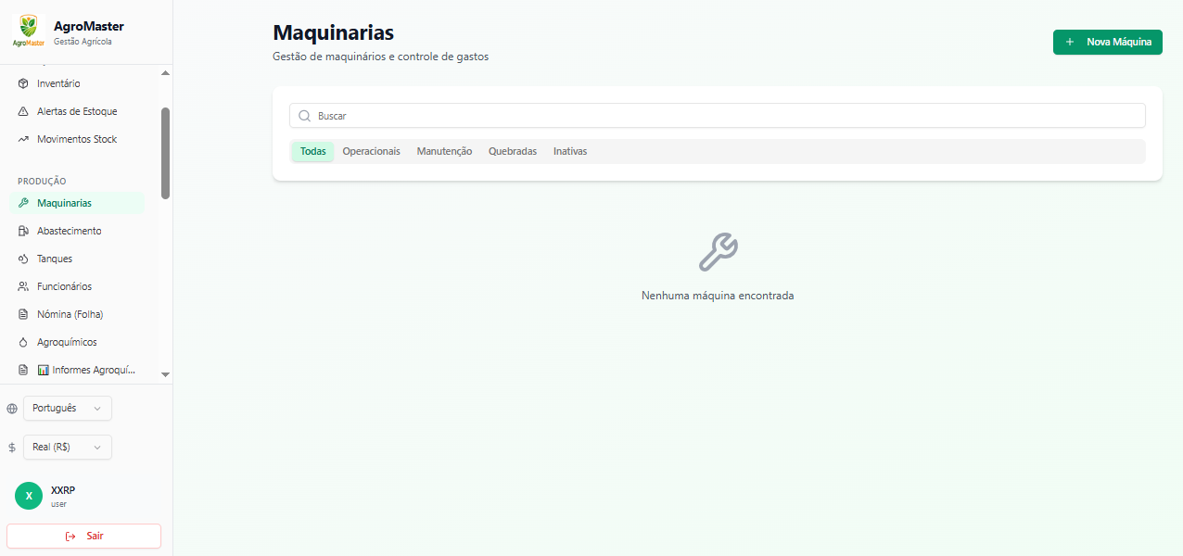Click the AgroMaster logo image
The image size is (1183, 556).
click(x=29, y=31)
